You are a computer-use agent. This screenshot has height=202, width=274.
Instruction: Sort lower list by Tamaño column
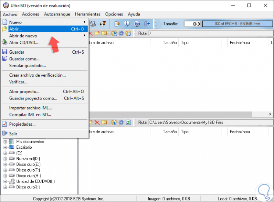164,132
